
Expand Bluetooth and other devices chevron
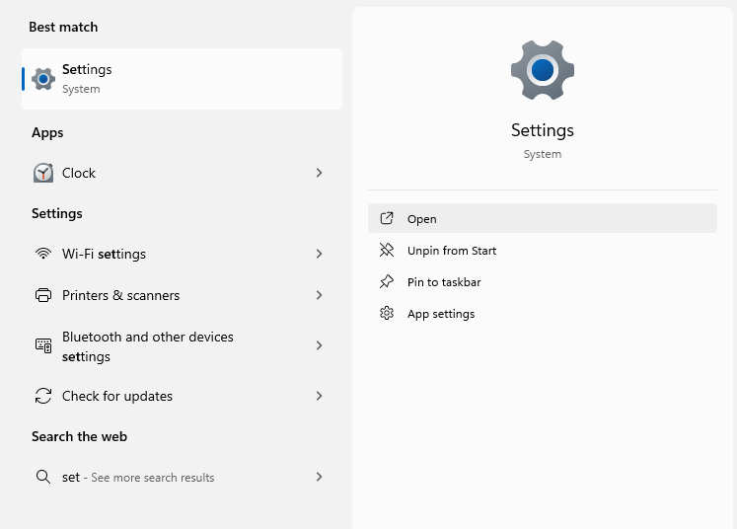pyautogui.click(x=319, y=345)
